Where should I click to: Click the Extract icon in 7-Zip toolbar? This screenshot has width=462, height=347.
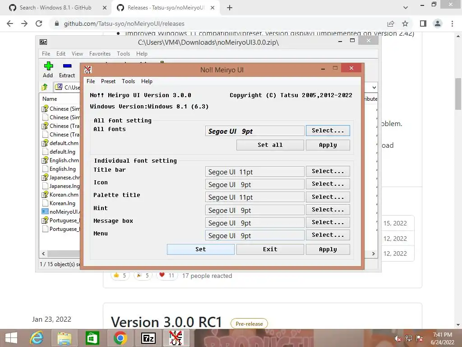67,66
